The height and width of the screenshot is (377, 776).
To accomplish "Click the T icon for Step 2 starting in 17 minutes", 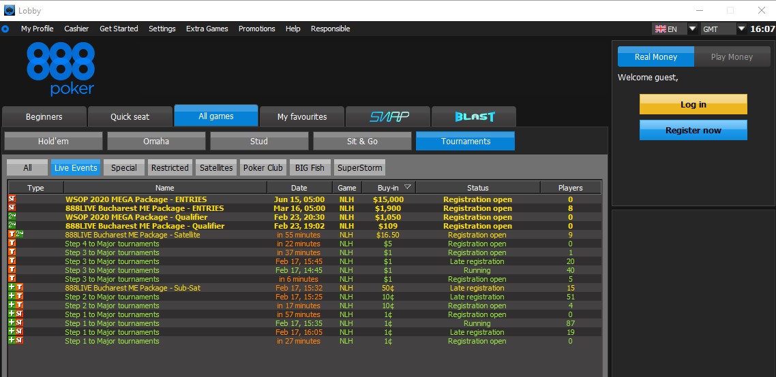I will (20, 306).
